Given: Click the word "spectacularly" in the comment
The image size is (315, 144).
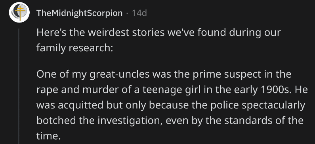Looking at the screenshot, I should (273, 105).
